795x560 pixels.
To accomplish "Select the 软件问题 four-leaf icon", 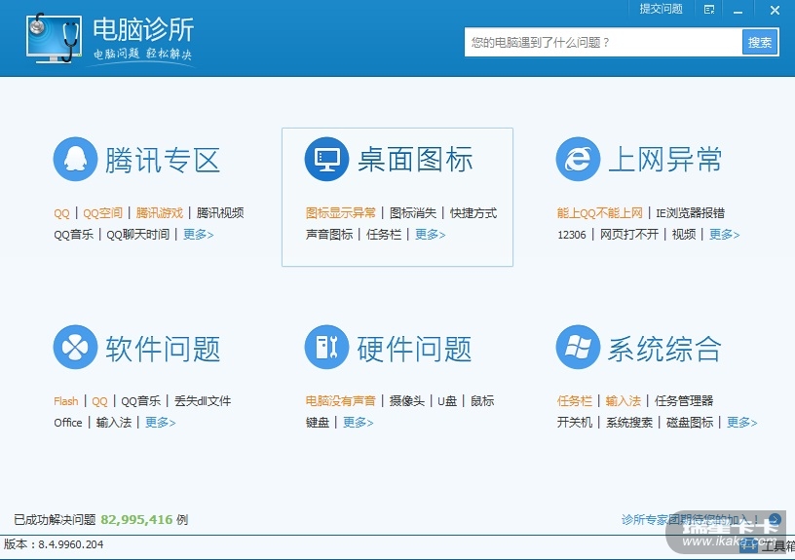I will click(x=75, y=348).
